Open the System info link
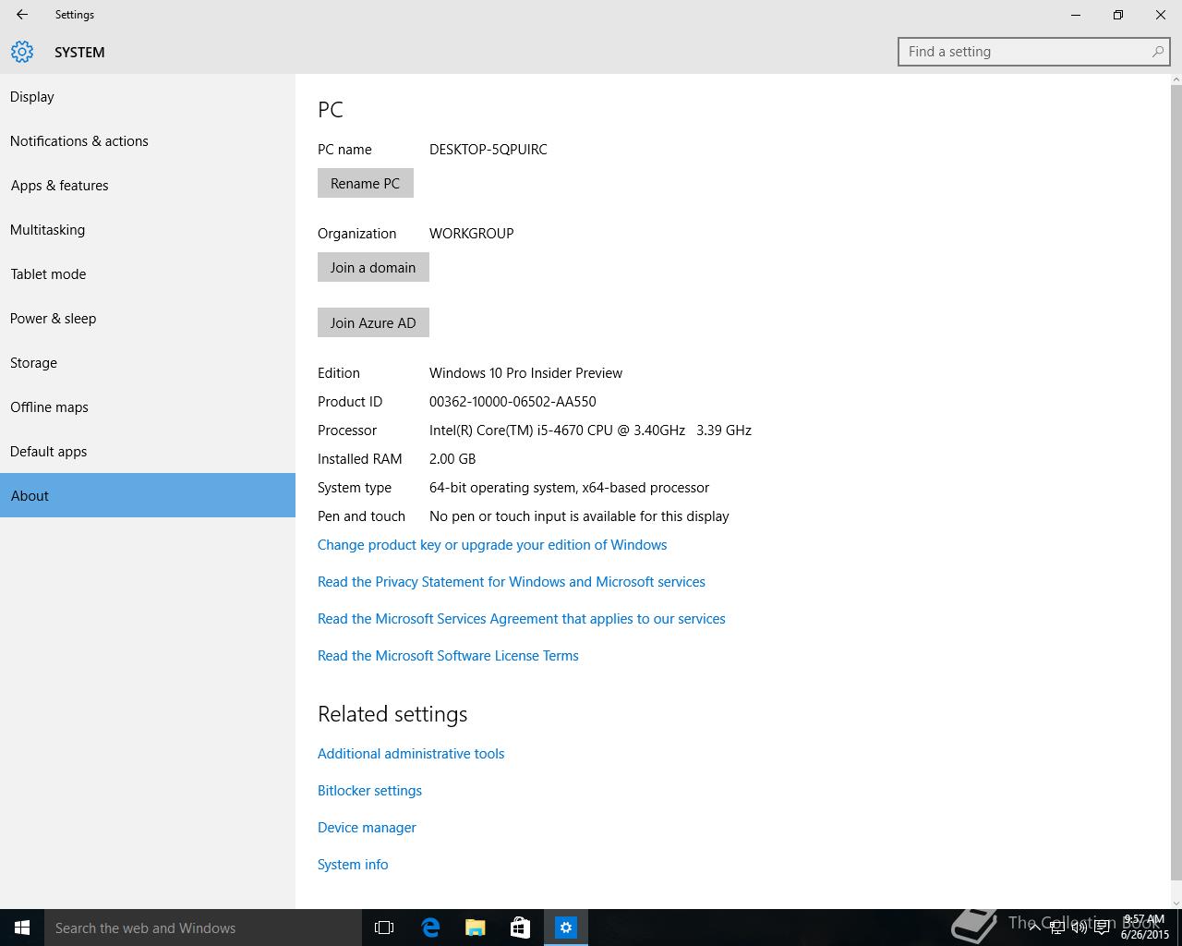Image resolution: width=1182 pixels, height=946 pixels. [353, 865]
